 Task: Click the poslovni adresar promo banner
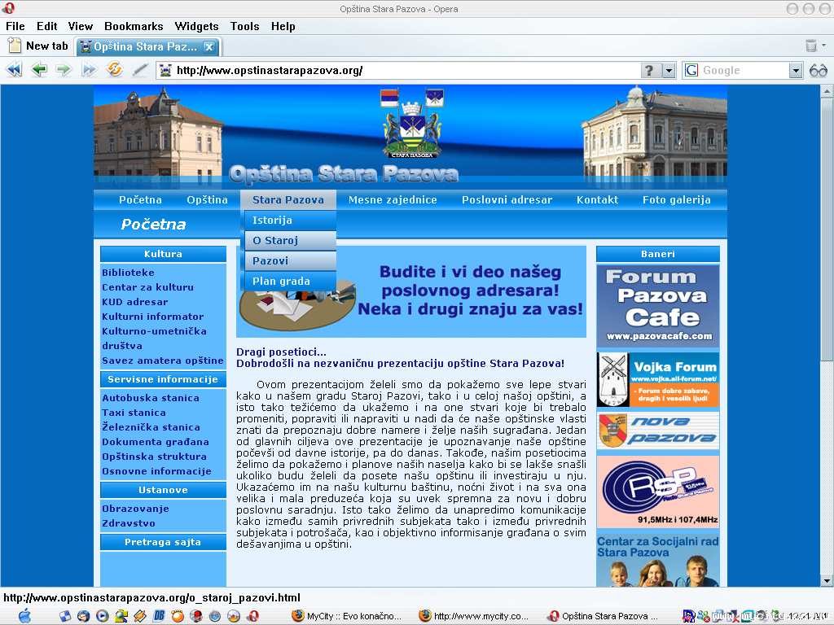tap(411, 291)
